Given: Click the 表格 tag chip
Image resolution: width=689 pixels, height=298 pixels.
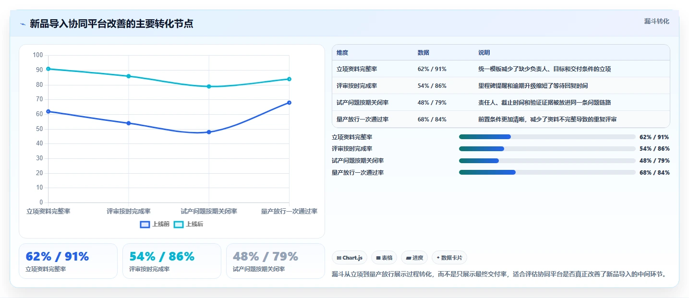Looking at the screenshot, I should [384, 258].
